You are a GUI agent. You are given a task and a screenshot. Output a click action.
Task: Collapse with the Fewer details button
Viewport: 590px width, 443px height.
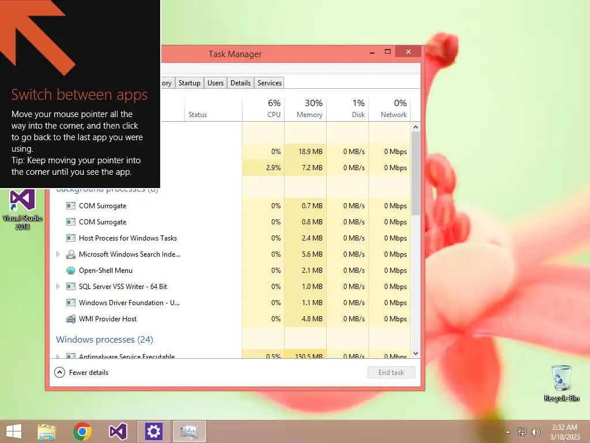point(81,373)
